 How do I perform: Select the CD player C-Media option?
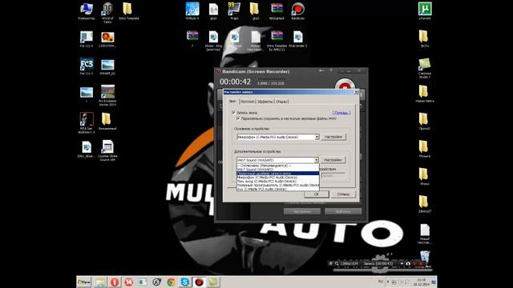[x=277, y=185]
